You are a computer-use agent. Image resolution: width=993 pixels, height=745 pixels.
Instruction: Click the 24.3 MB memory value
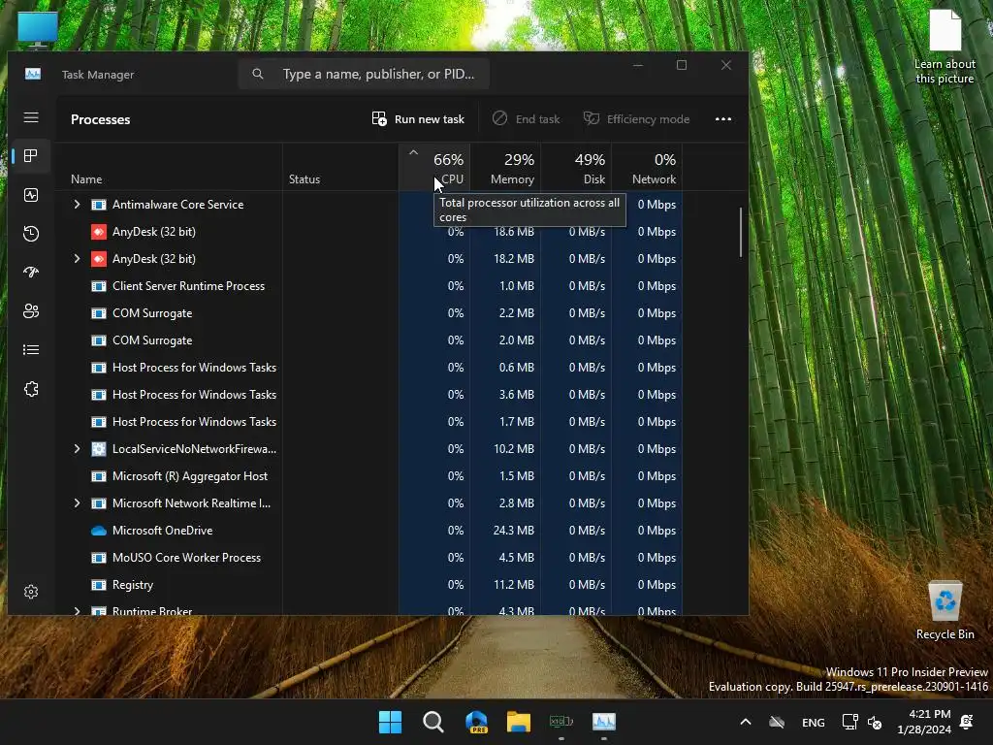[514, 531]
